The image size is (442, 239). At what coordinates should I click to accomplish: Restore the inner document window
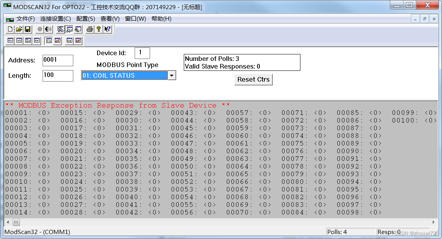tap(424, 19)
